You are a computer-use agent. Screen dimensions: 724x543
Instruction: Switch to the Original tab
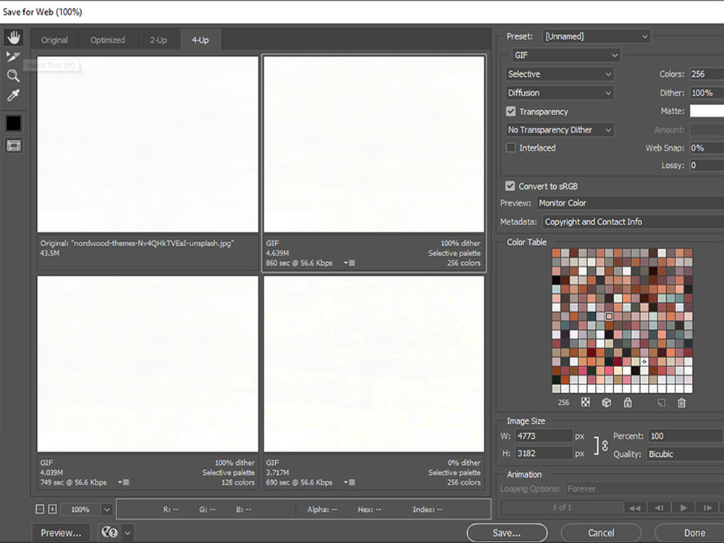coord(54,40)
